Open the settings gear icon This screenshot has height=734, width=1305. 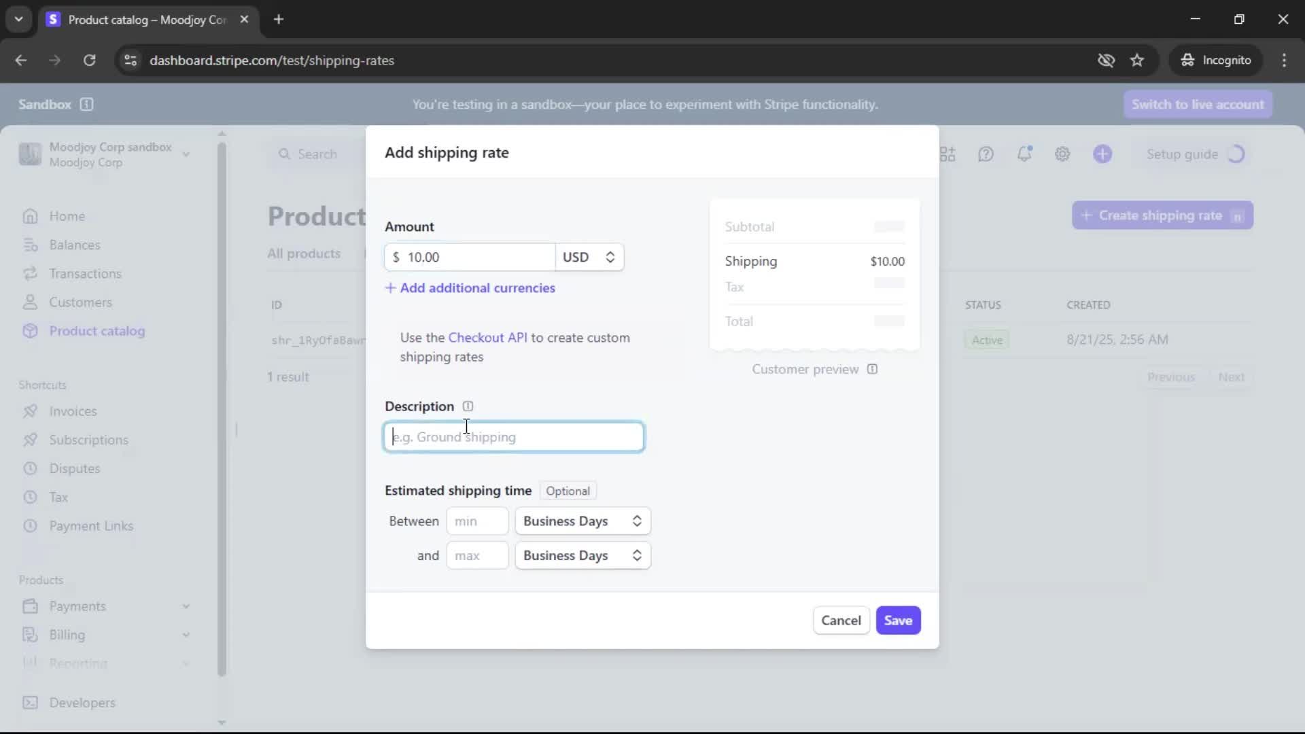pyautogui.click(x=1062, y=154)
